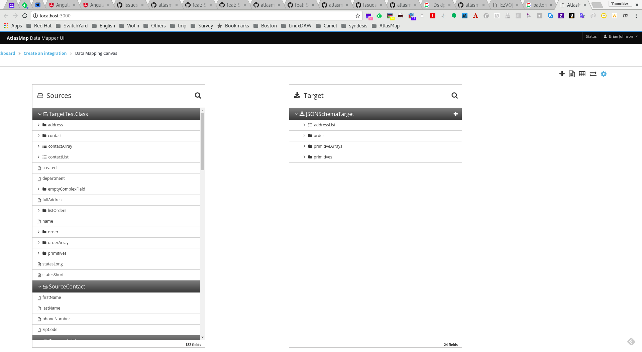Go to Create an integration breadcrumb

pos(45,53)
